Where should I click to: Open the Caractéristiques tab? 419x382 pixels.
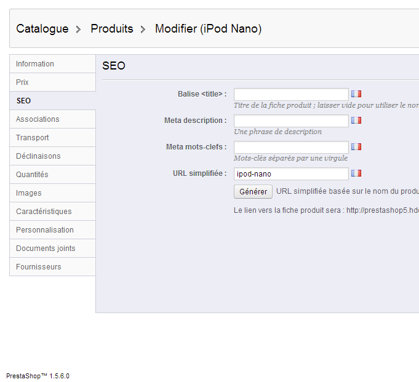point(44,212)
